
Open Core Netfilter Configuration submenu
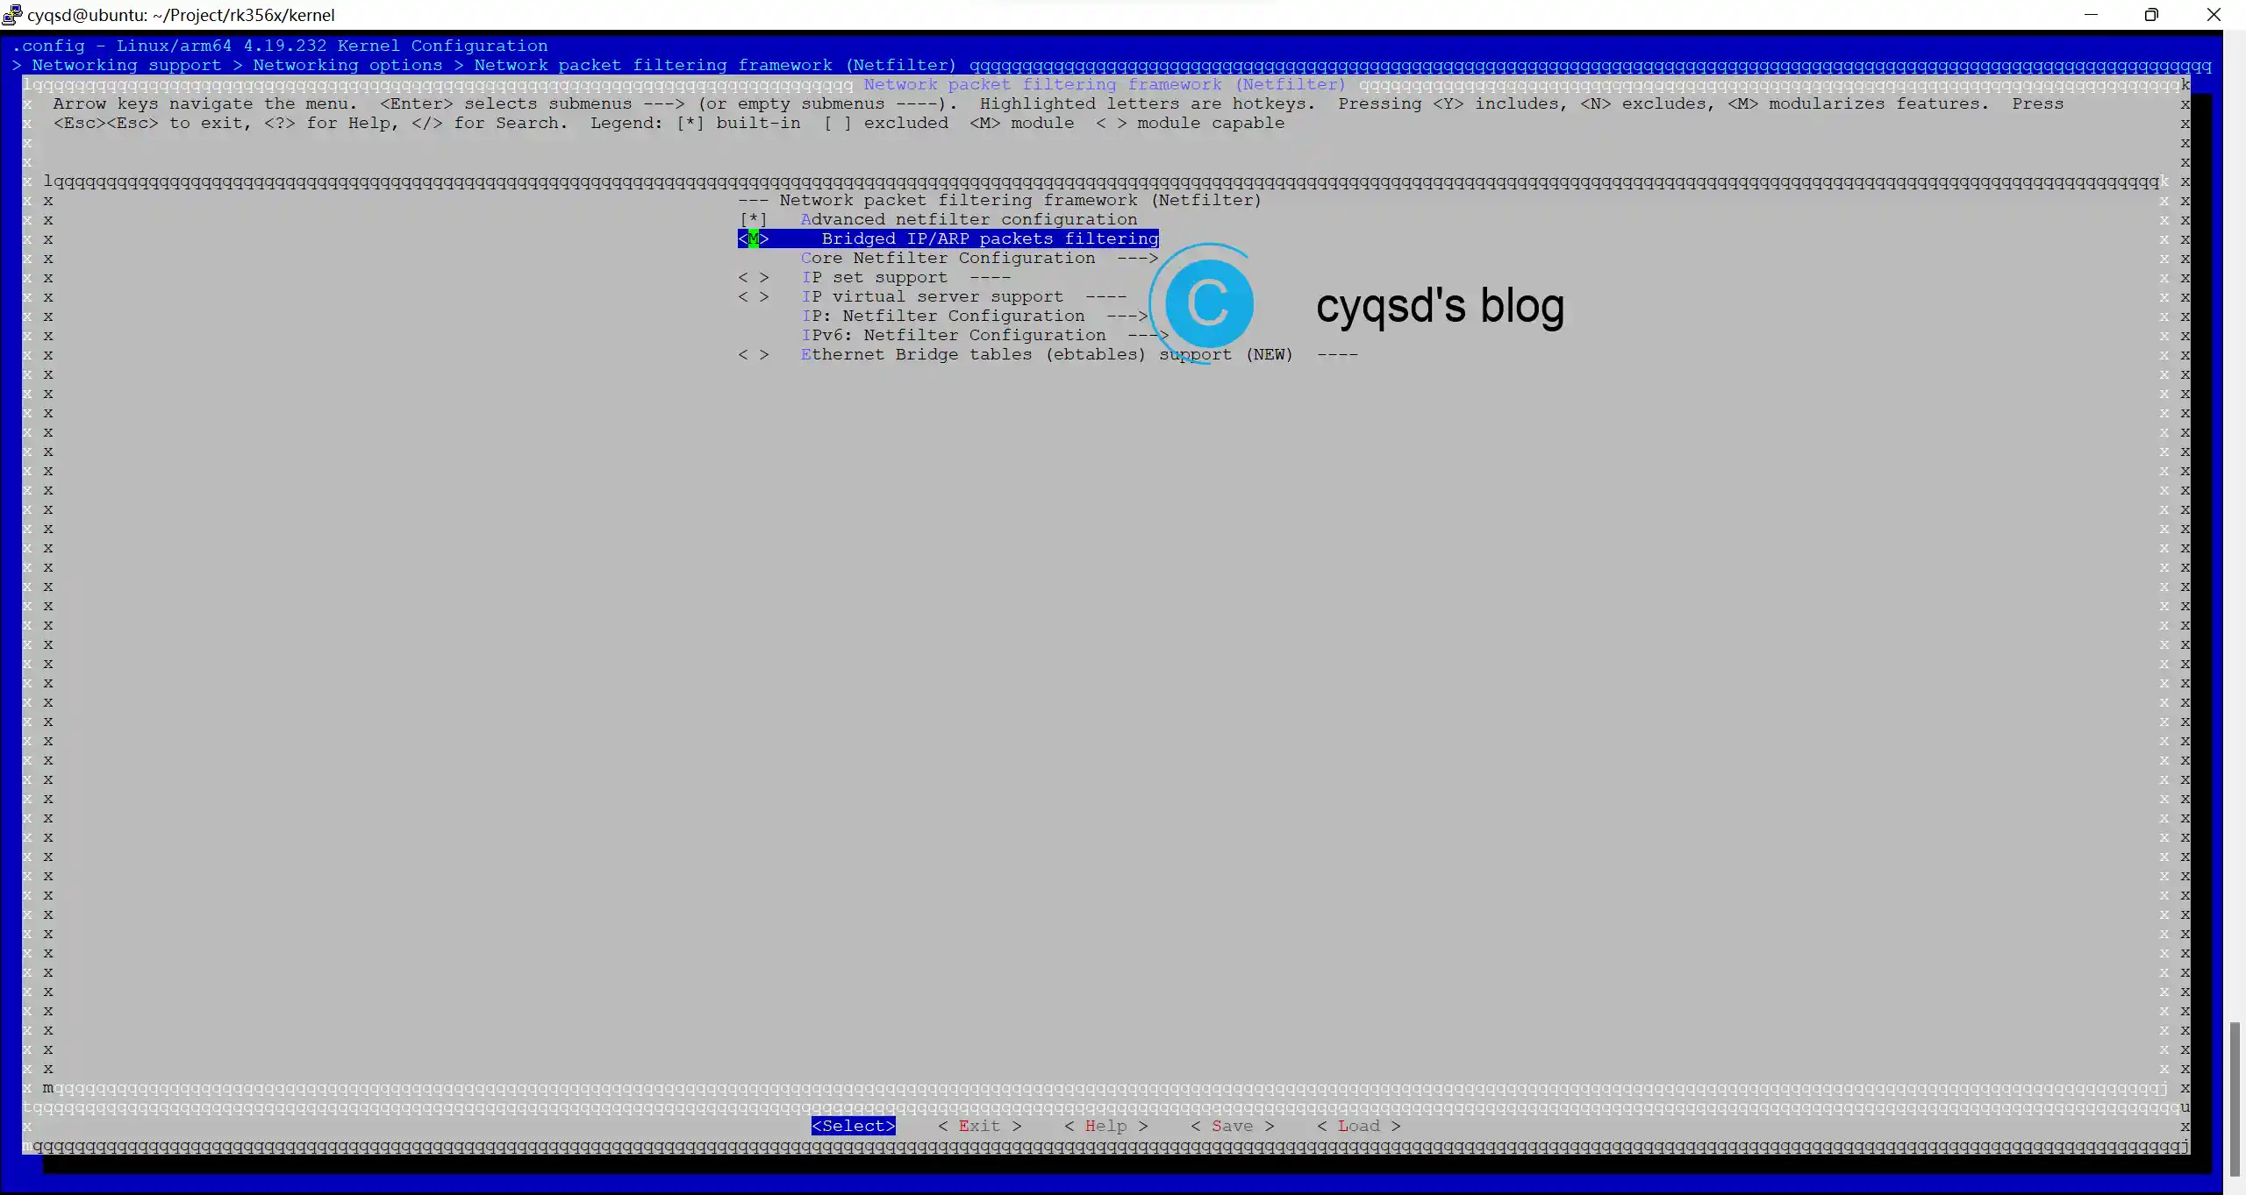(979, 259)
